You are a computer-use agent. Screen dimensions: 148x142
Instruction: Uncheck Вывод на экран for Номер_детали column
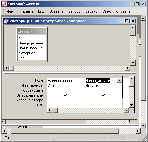tap(103, 95)
